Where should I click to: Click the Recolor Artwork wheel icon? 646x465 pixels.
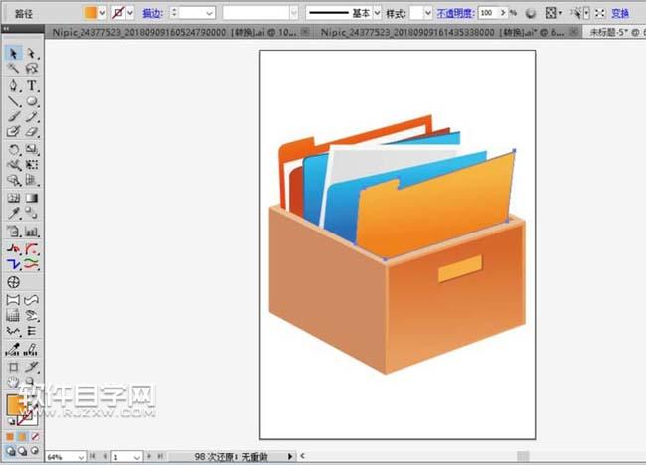pyautogui.click(x=531, y=13)
